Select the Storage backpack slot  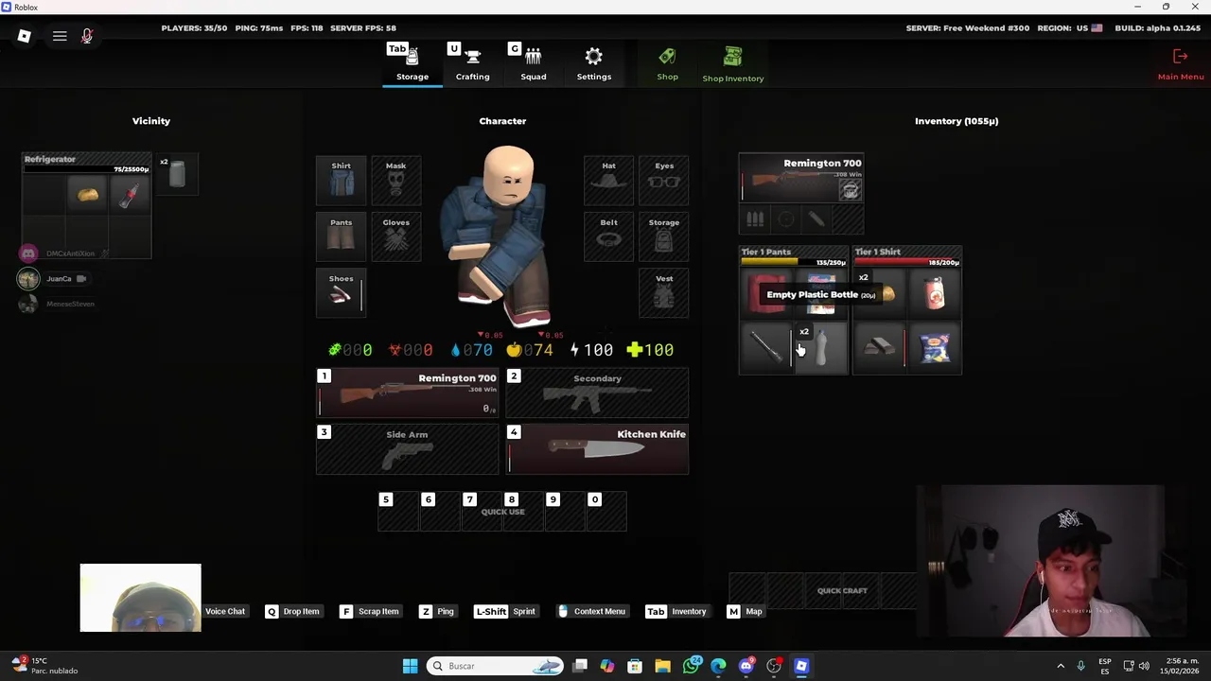tap(664, 236)
